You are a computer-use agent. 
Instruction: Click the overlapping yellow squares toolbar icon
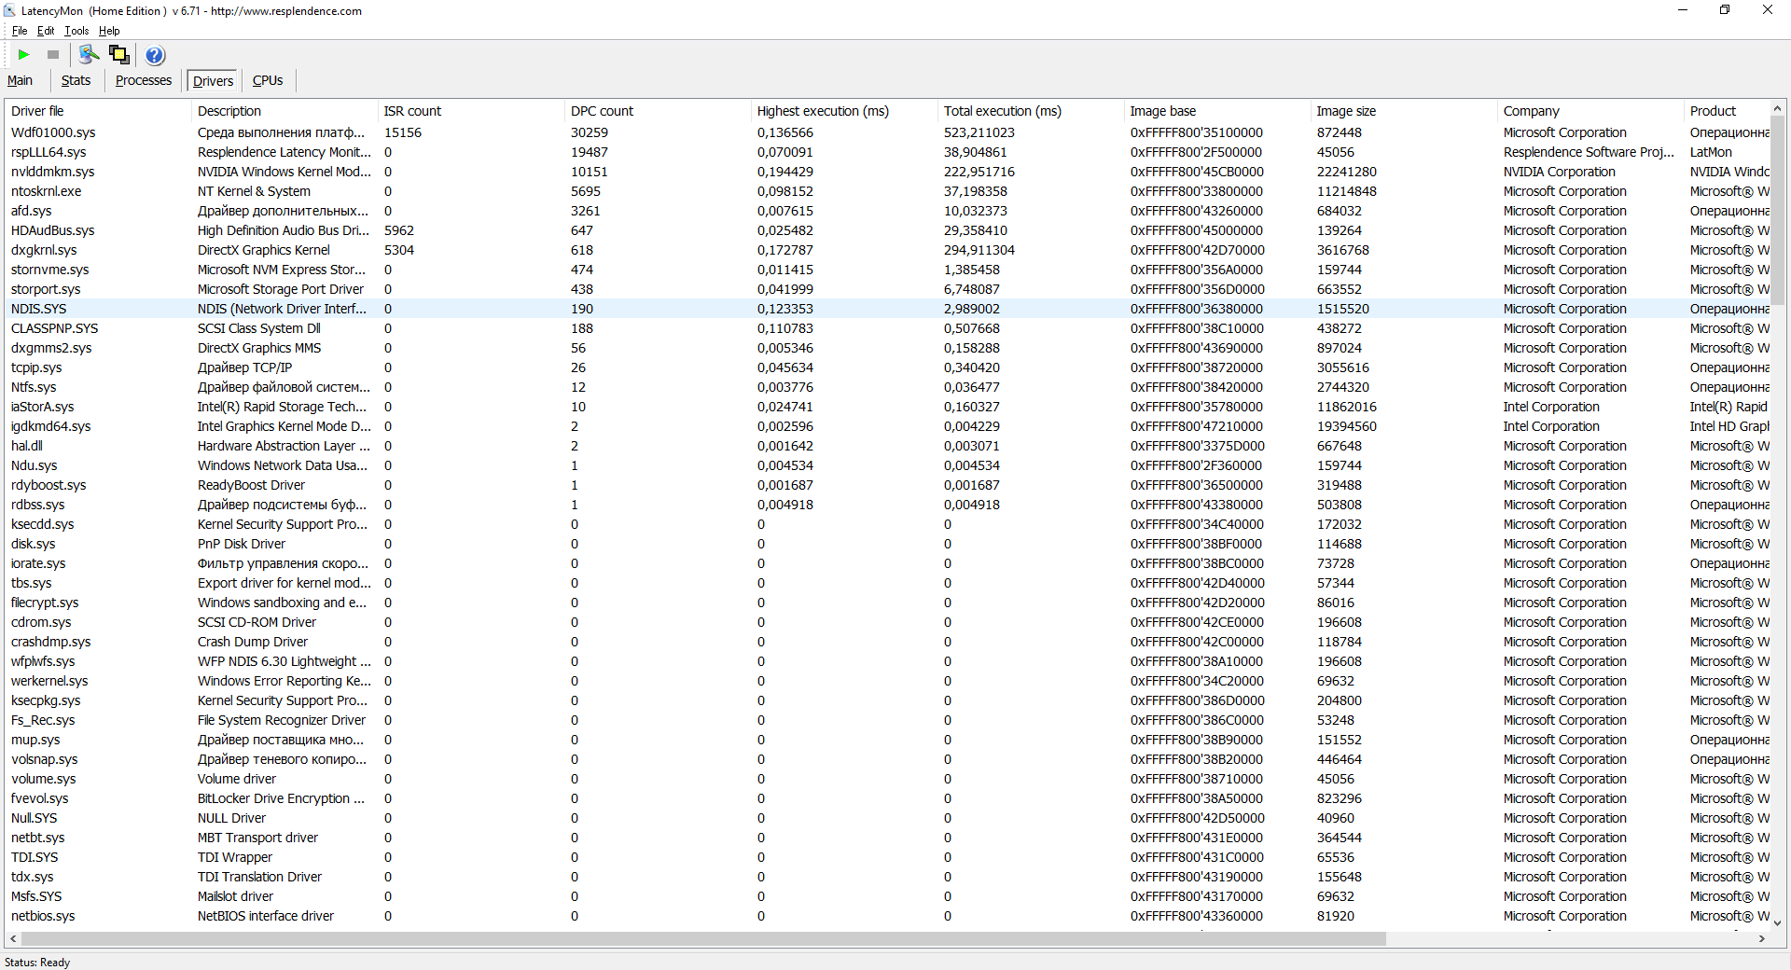pyautogui.click(x=119, y=55)
